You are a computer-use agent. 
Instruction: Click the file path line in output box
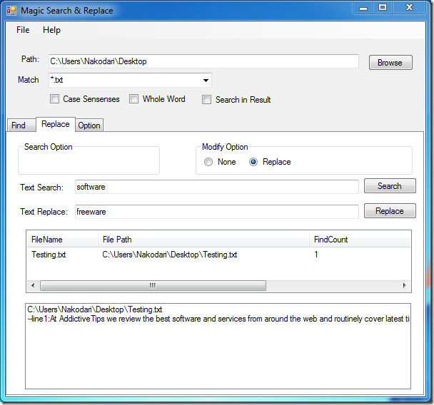coord(95,309)
